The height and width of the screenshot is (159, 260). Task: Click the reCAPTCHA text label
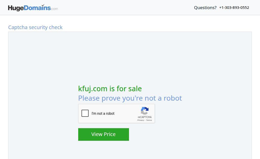[x=144, y=117]
